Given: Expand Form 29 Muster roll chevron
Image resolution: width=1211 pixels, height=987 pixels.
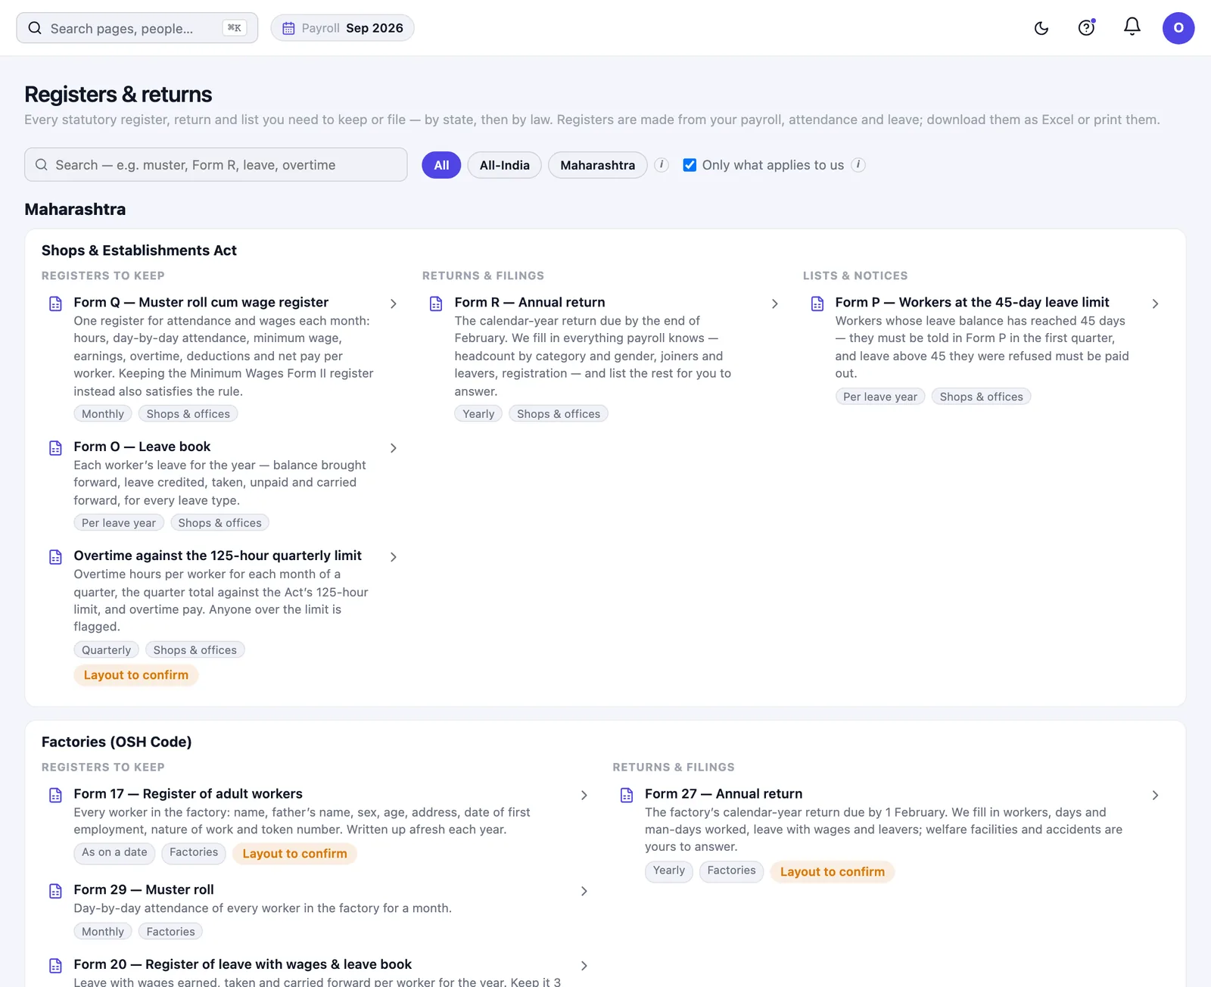Looking at the screenshot, I should (x=584, y=891).
